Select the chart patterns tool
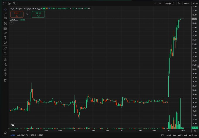 tap(5, 23)
